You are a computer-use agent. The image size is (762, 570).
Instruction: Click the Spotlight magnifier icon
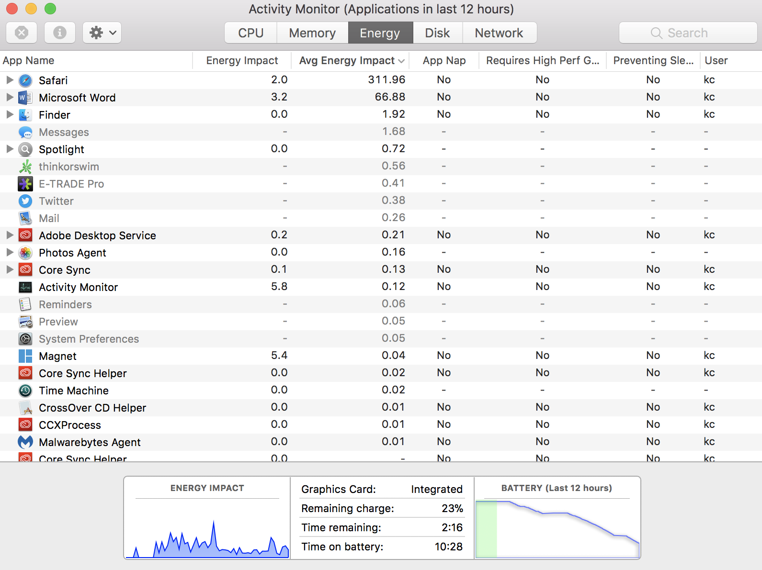(25, 149)
